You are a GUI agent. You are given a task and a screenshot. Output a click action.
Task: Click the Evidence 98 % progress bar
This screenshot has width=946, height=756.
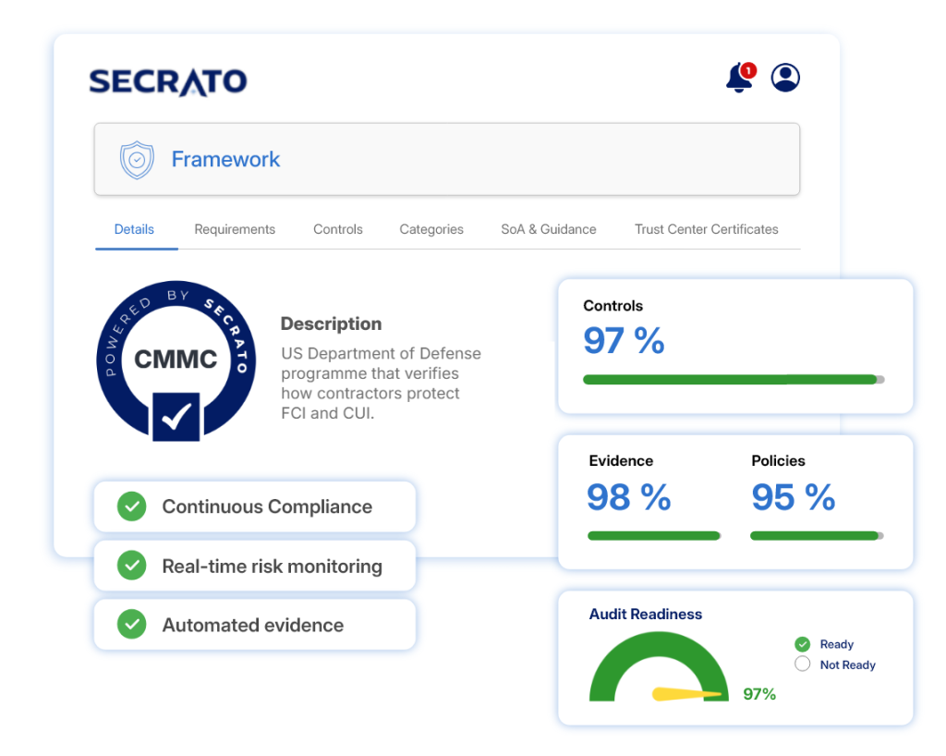pos(654,536)
